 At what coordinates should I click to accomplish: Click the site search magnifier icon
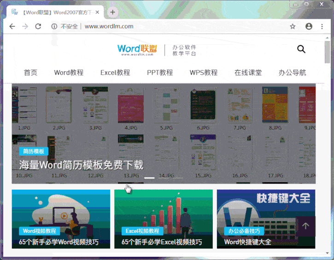click(x=301, y=49)
